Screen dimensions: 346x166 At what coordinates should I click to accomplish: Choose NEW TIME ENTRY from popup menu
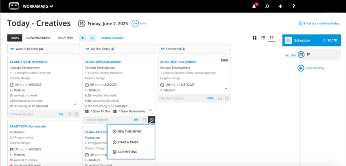point(127,131)
